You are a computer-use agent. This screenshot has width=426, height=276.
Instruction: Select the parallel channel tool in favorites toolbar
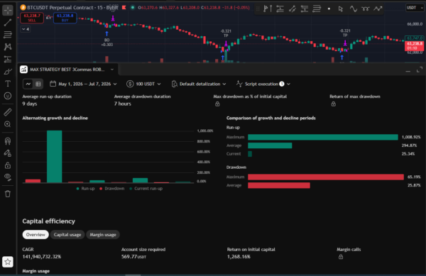(293, 9)
